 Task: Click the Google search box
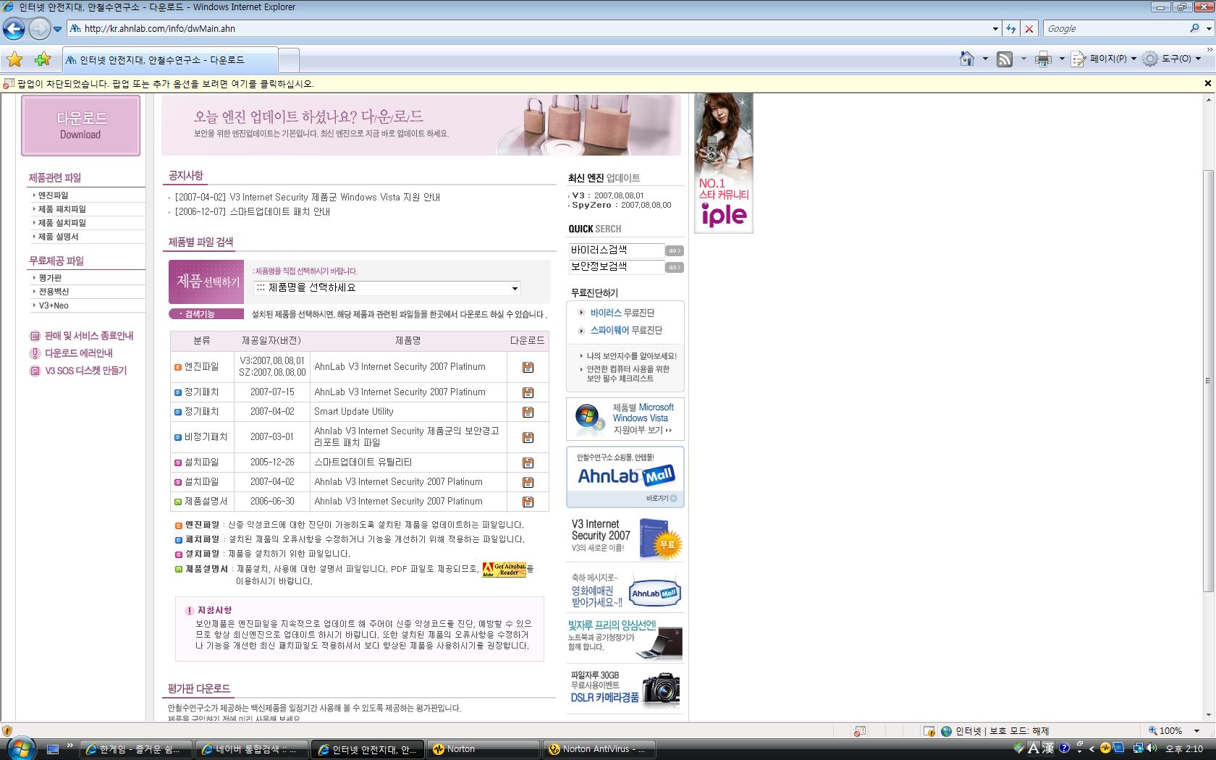[1115, 29]
